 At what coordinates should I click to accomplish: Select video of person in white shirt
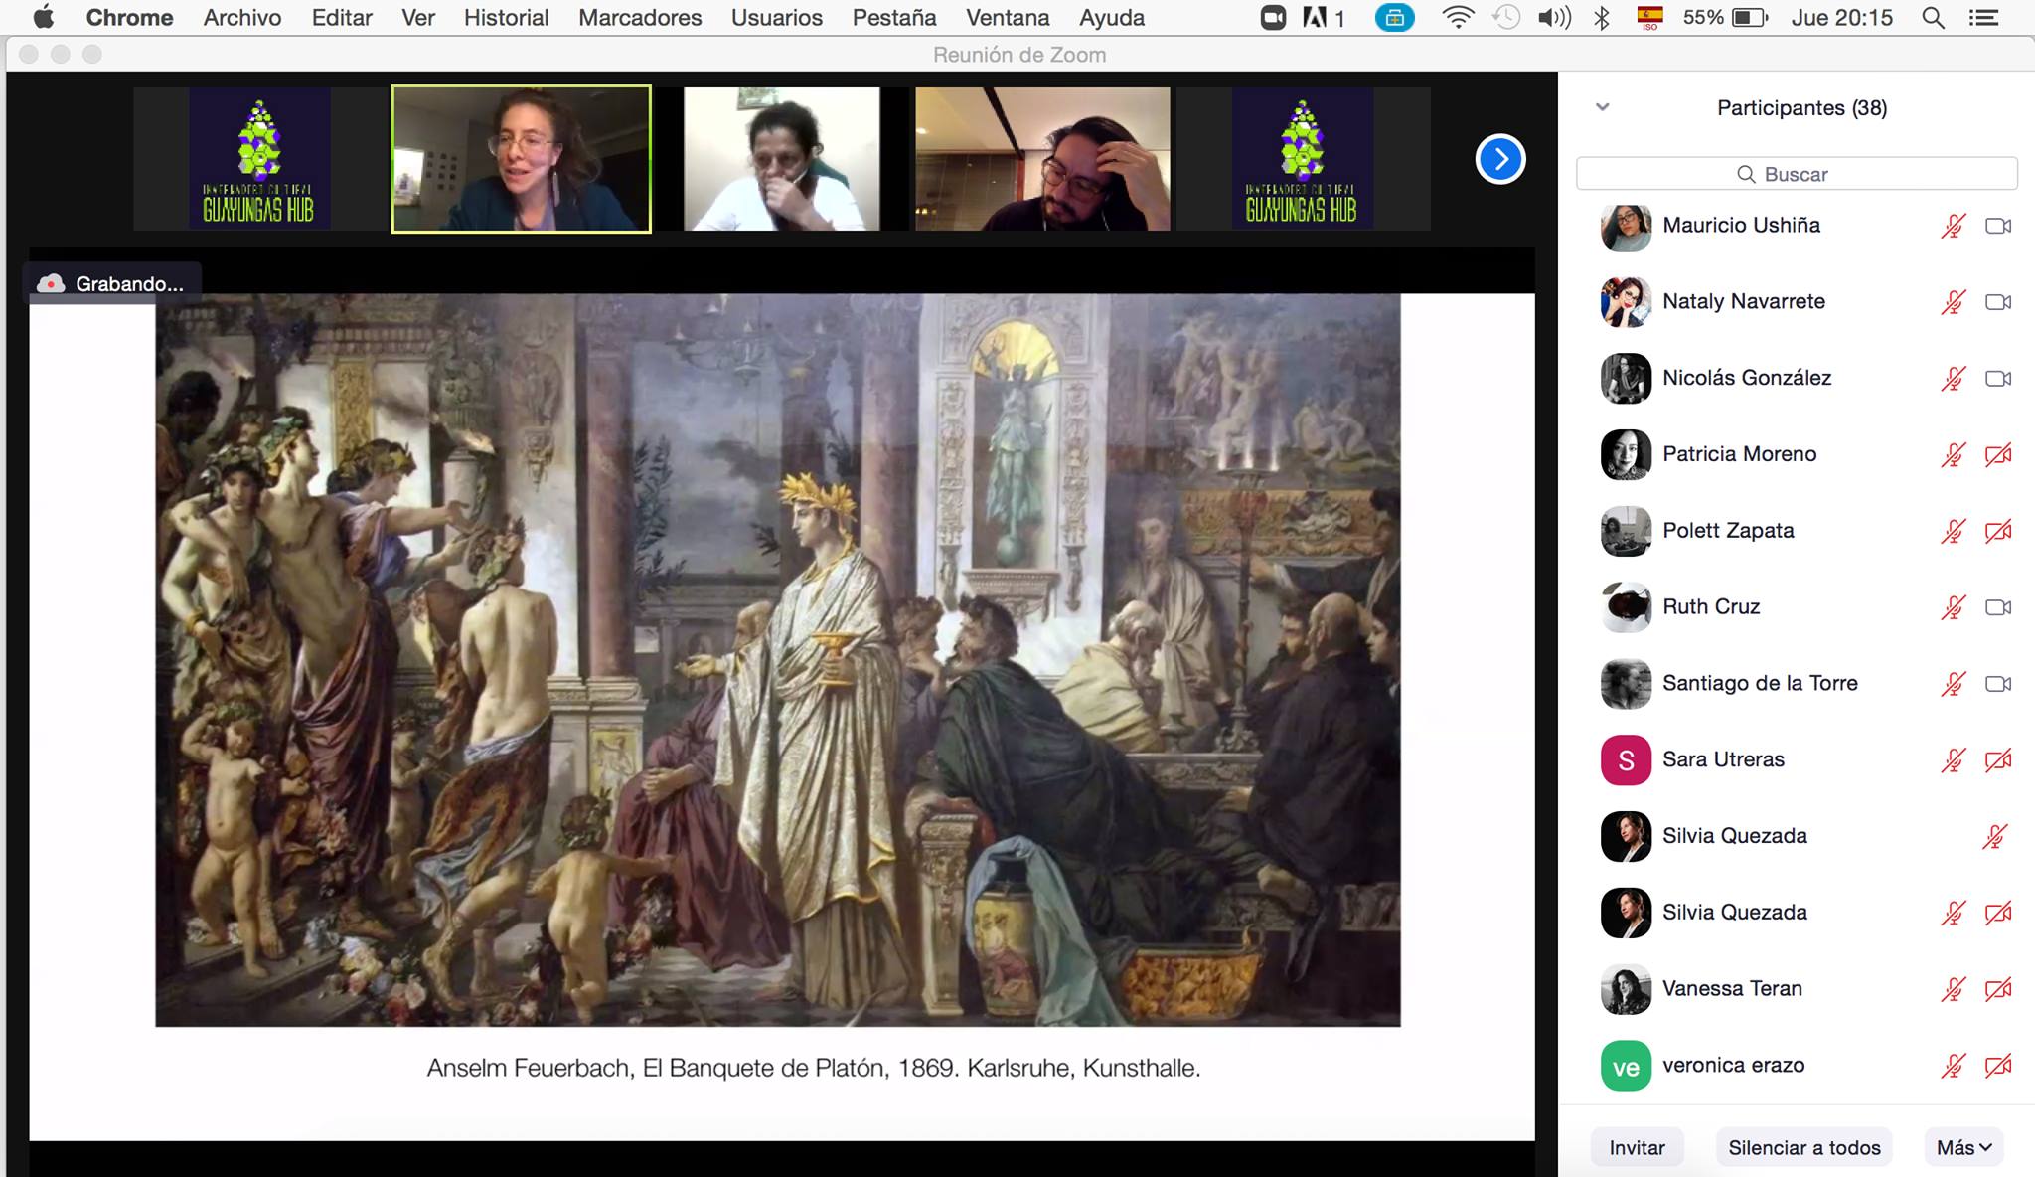[782, 159]
